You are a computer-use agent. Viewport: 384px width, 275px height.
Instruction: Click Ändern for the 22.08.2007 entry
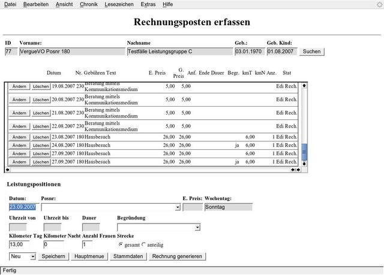click(x=19, y=126)
